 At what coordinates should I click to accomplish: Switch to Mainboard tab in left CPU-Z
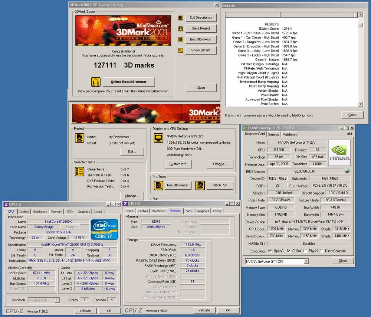click(x=40, y=212)
